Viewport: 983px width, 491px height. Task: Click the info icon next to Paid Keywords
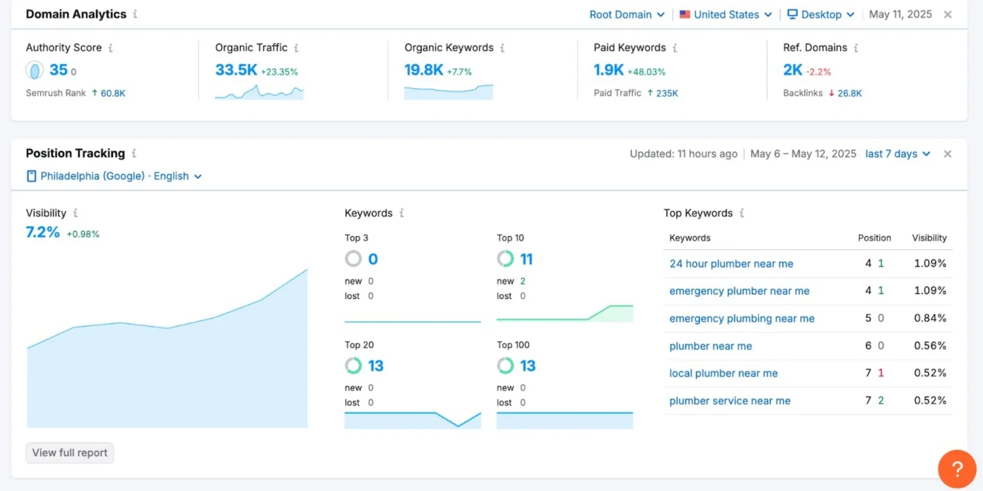pyautogui.click(x=675, y=48)
